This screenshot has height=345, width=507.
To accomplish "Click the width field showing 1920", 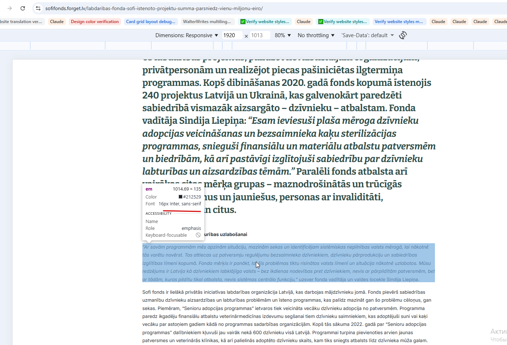I will click(x=232, y=35).
